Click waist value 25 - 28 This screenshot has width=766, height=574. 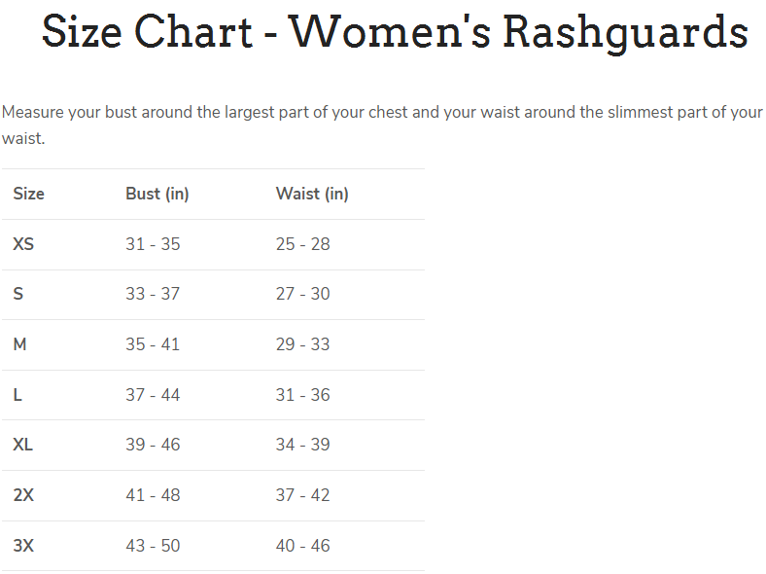tap(302, 244)
